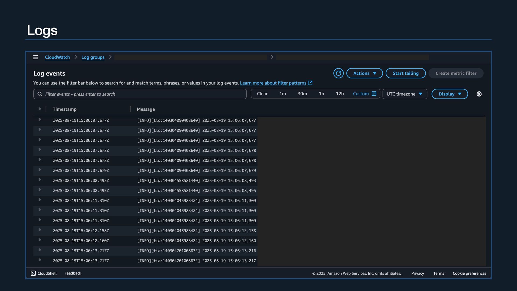This screenshot has height=291, width=517.
Task: Open the Privacy footer link
Action: click(x=418, y=273)
